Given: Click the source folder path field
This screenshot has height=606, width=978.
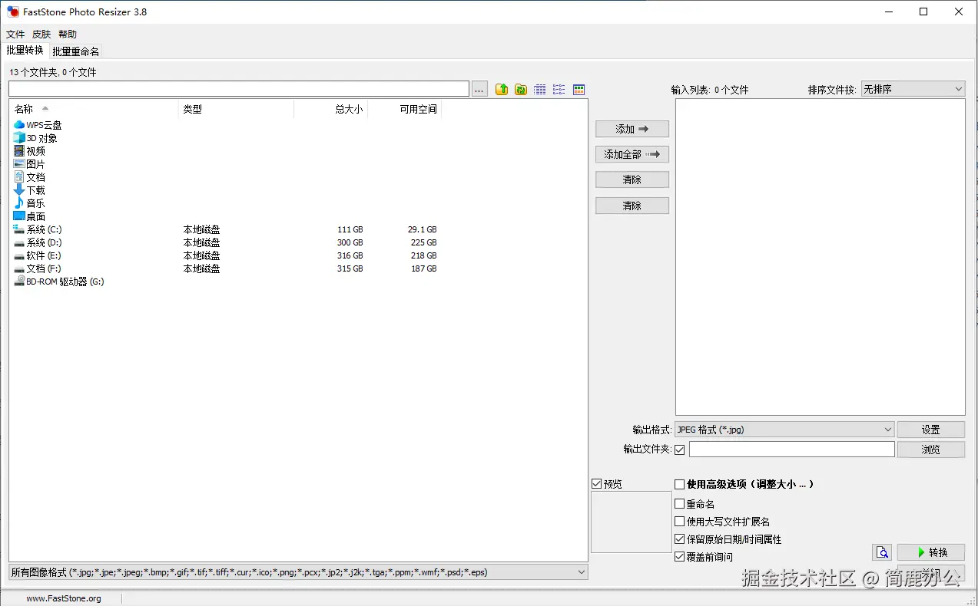Looking at the screenshot, I should coord(238,89).
